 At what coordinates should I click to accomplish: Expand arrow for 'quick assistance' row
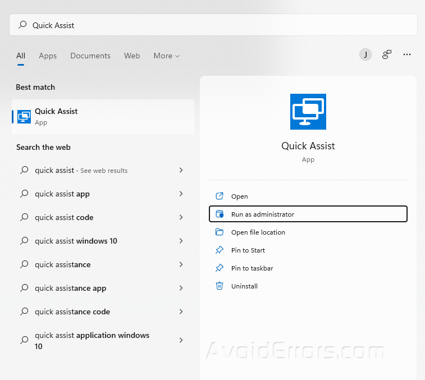point(181,264)
